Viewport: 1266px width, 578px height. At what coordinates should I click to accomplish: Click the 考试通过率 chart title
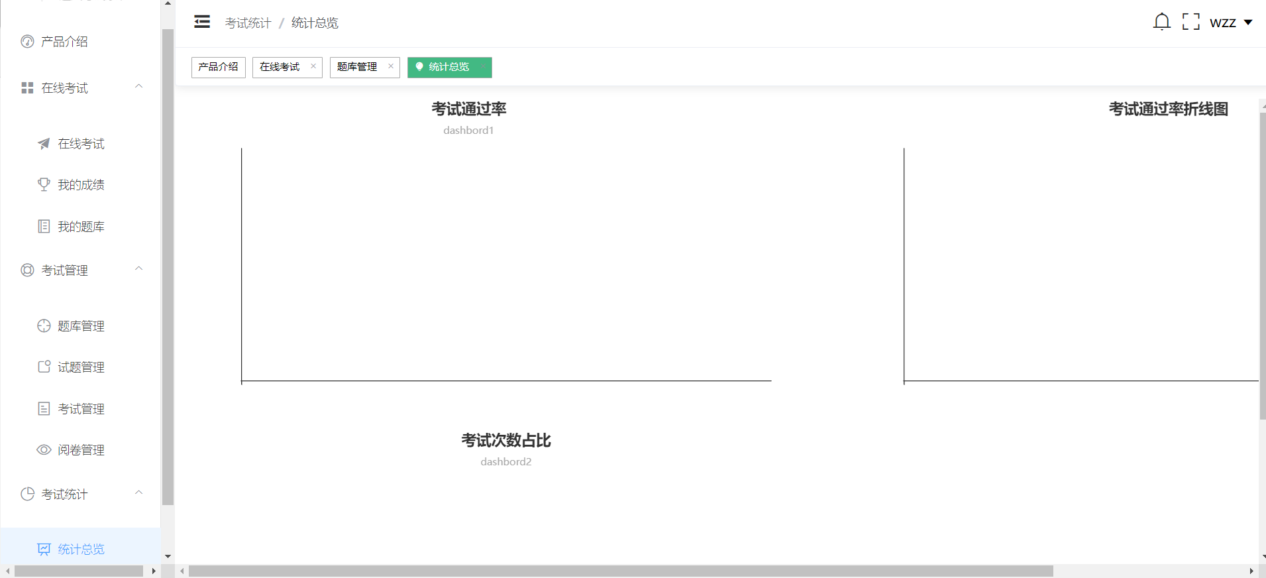(x=469, y=109)
